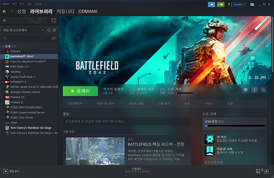Sort by recent activity clock icon
The height and width of the screenshot is (178, 274).
point(49,30)
